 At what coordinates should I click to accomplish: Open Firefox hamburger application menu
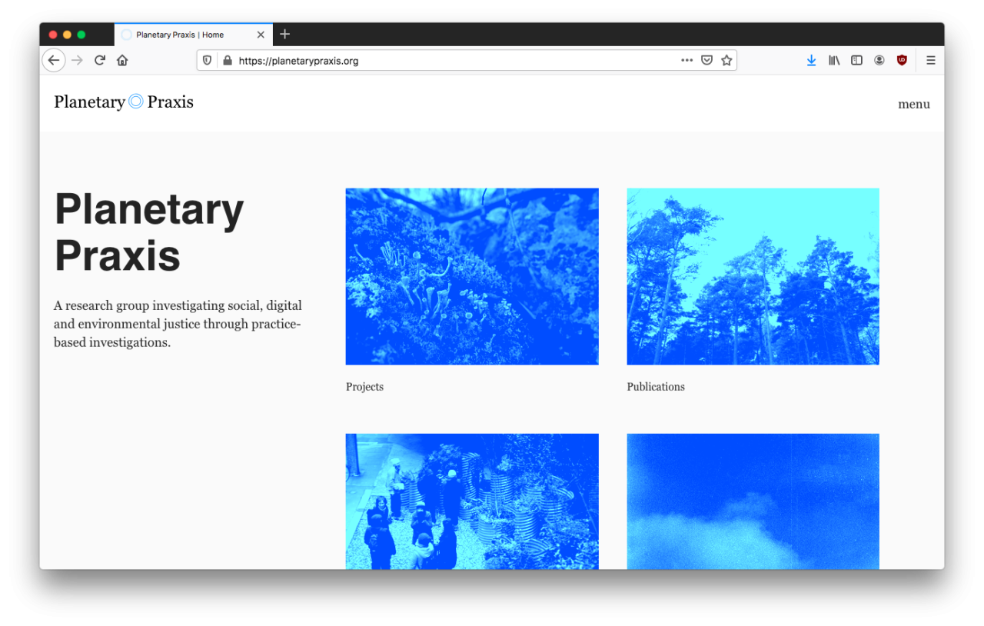(x=930, y=61)
